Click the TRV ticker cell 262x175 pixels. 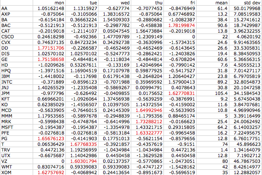(x=17, y=150)
